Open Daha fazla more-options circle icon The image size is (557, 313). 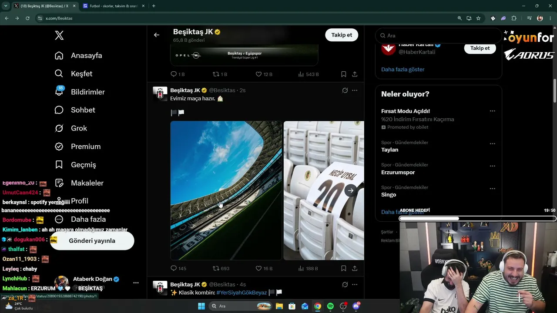tap(59, 220)
